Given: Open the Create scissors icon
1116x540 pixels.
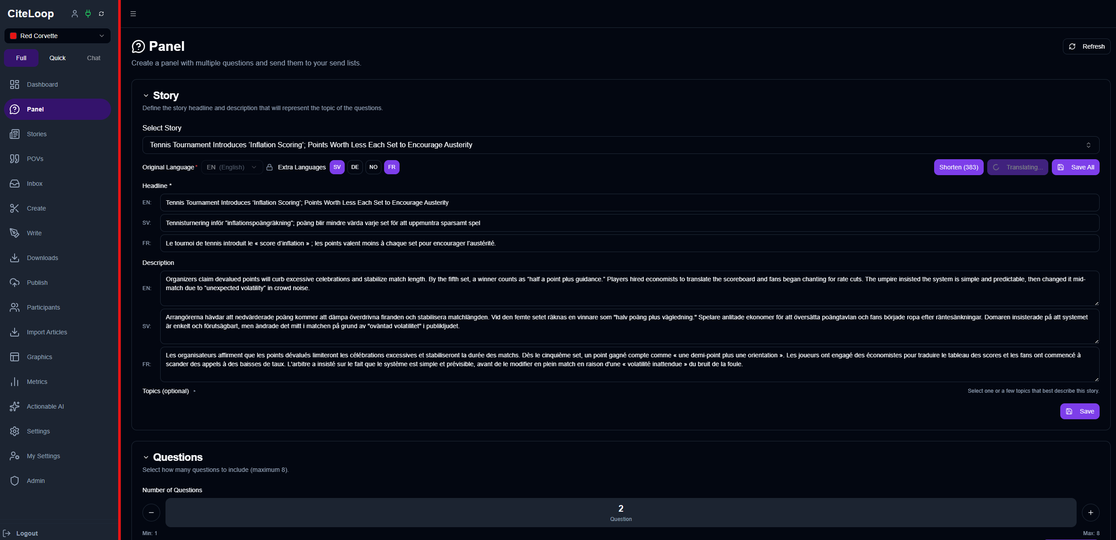Looking at the screenshot, I should [x=15, y=208].
